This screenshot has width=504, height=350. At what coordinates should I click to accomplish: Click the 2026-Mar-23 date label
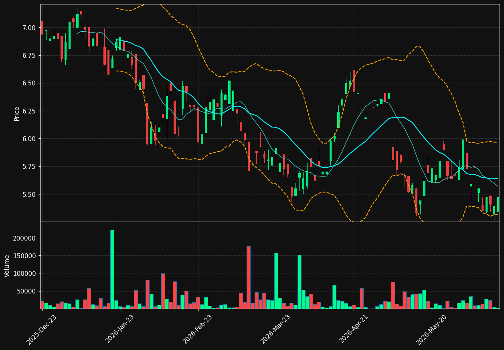[x=275, y=329]
